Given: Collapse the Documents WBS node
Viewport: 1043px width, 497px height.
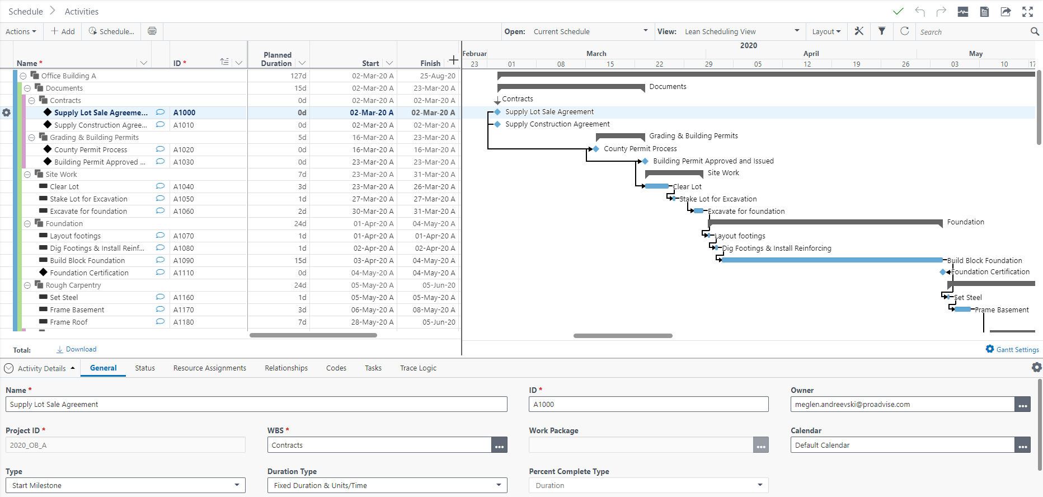Looking at the screenshot, I should tap(27, 88).
